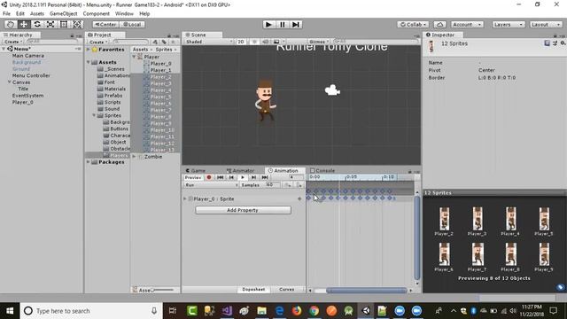Click the Samples value field
Viewport: 567px width, 319px height.
coord(273,185)
